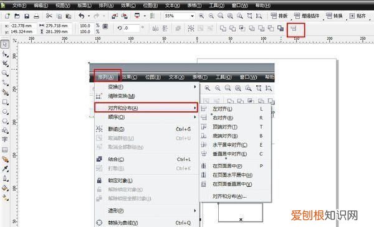Paste from clipboard
374x227 pixels.
(x=69, y=16)
